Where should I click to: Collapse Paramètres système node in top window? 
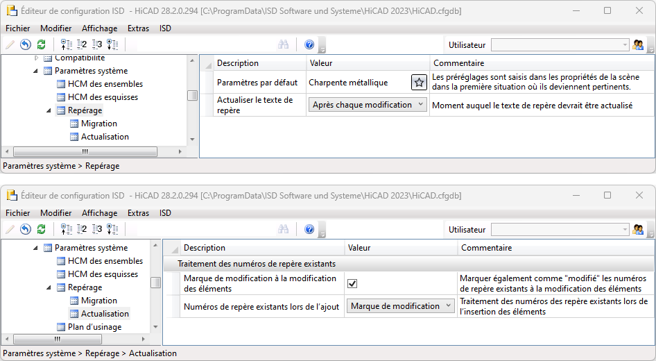pyautogui.click(x=35, y=71)
